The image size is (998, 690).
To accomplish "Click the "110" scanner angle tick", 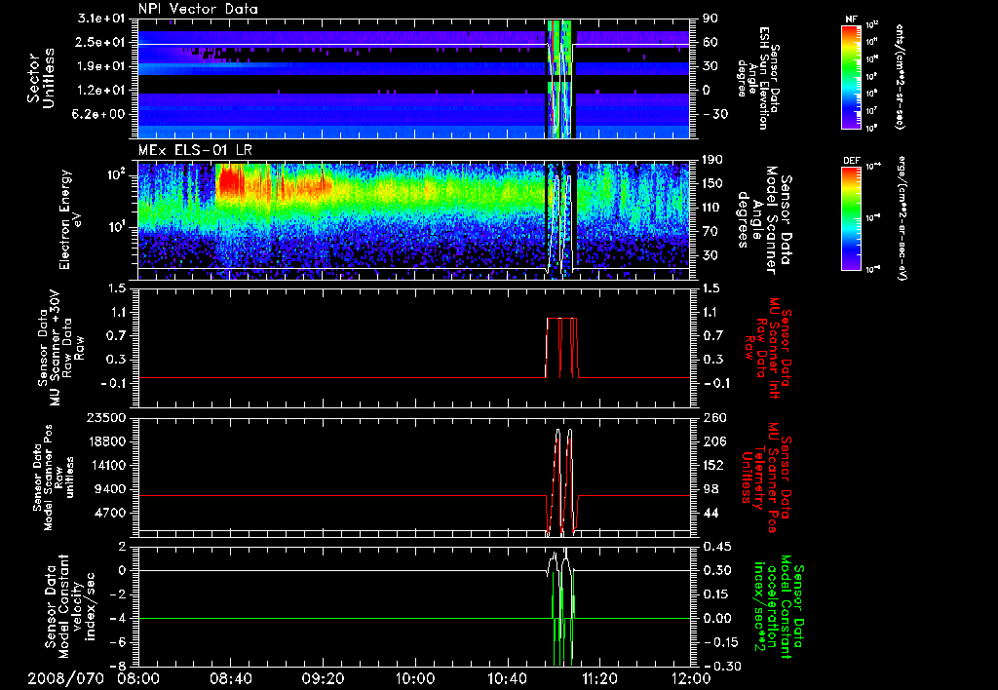I will click(712, 208).
